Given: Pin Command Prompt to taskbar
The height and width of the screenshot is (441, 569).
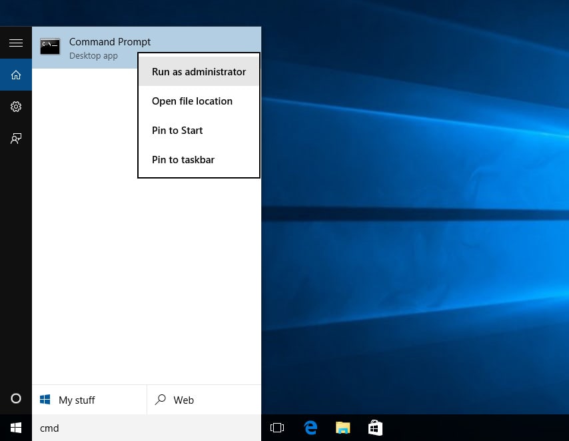Looking at the screenshot, I should pyautogui.click(x=183, y=159).
